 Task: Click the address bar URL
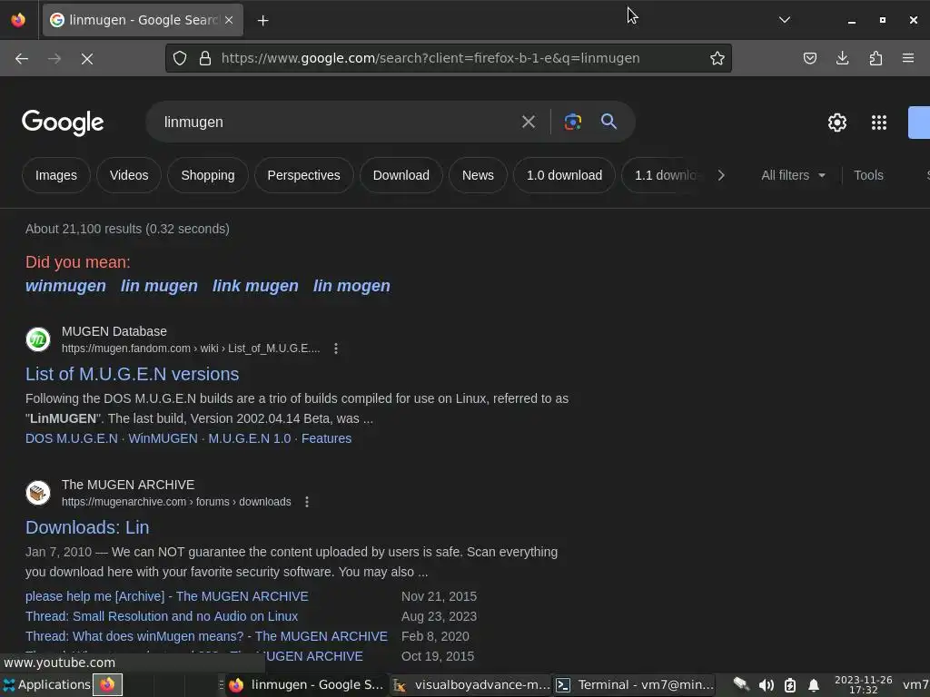point(430,58)
